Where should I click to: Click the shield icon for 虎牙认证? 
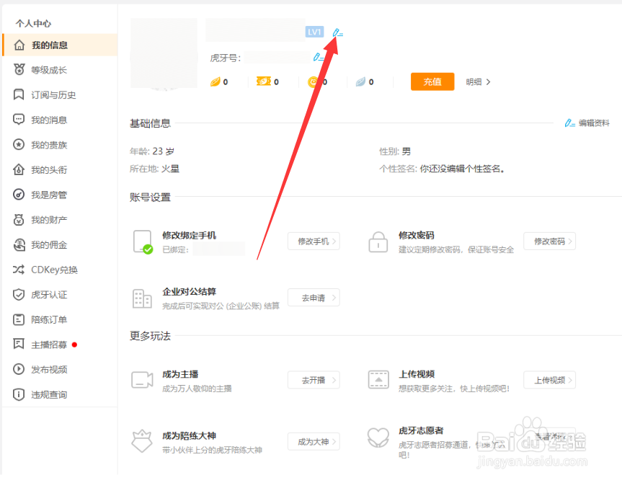click(19, 294)
